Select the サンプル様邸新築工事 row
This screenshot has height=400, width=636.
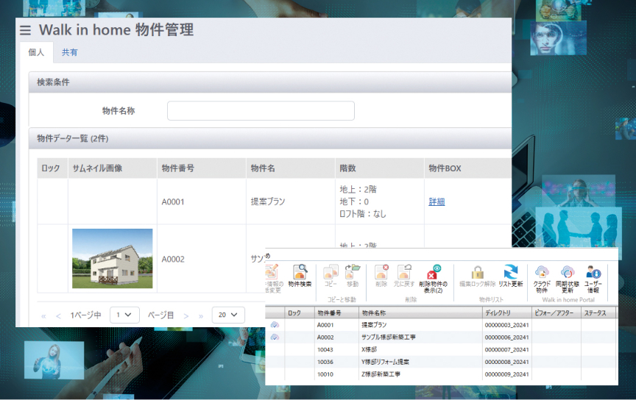[442, 337]
